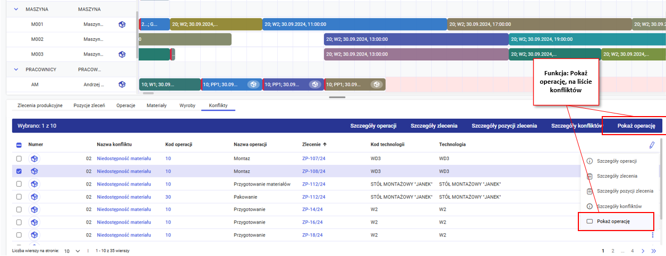Uncheck the selected ZP-108/24 row checkbox
The image size is (666, 256).
[x=19, y=171]
